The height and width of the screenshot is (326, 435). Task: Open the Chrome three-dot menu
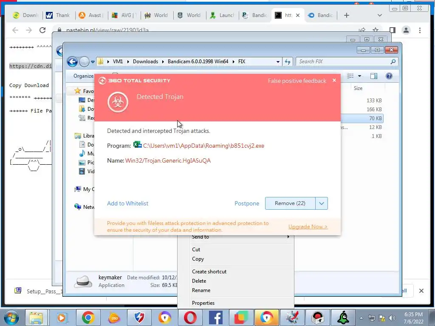pos(420,30)
